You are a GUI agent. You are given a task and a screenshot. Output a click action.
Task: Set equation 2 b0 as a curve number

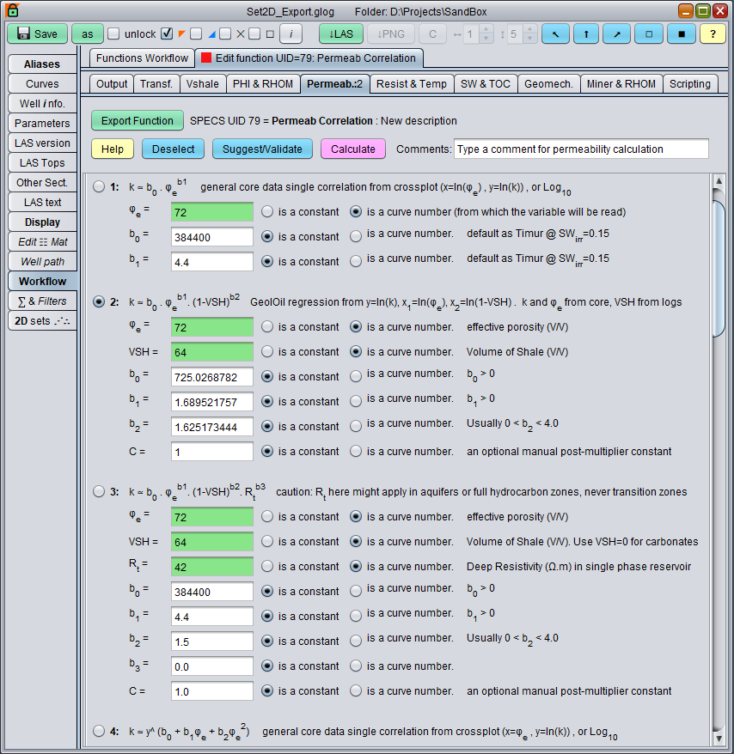pos(356,377)
